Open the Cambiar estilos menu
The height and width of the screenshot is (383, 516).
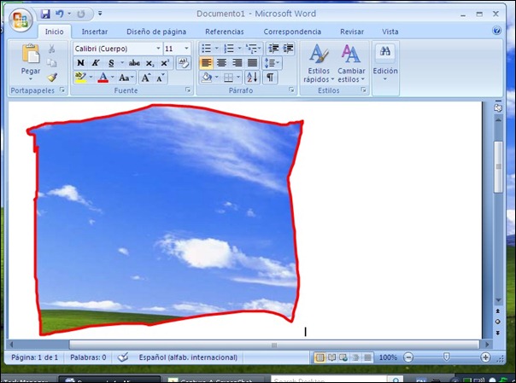(x=351, y=63)
